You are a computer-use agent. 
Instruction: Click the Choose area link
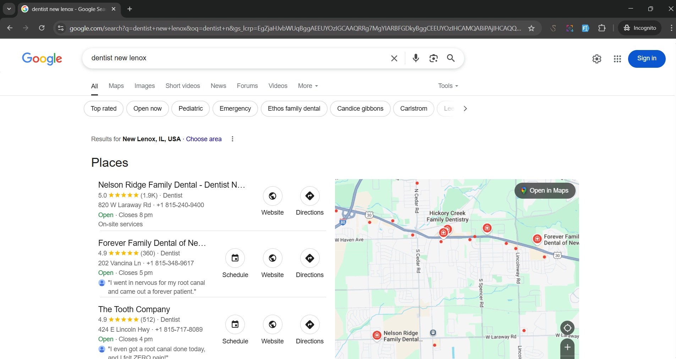tap(204, 139)
